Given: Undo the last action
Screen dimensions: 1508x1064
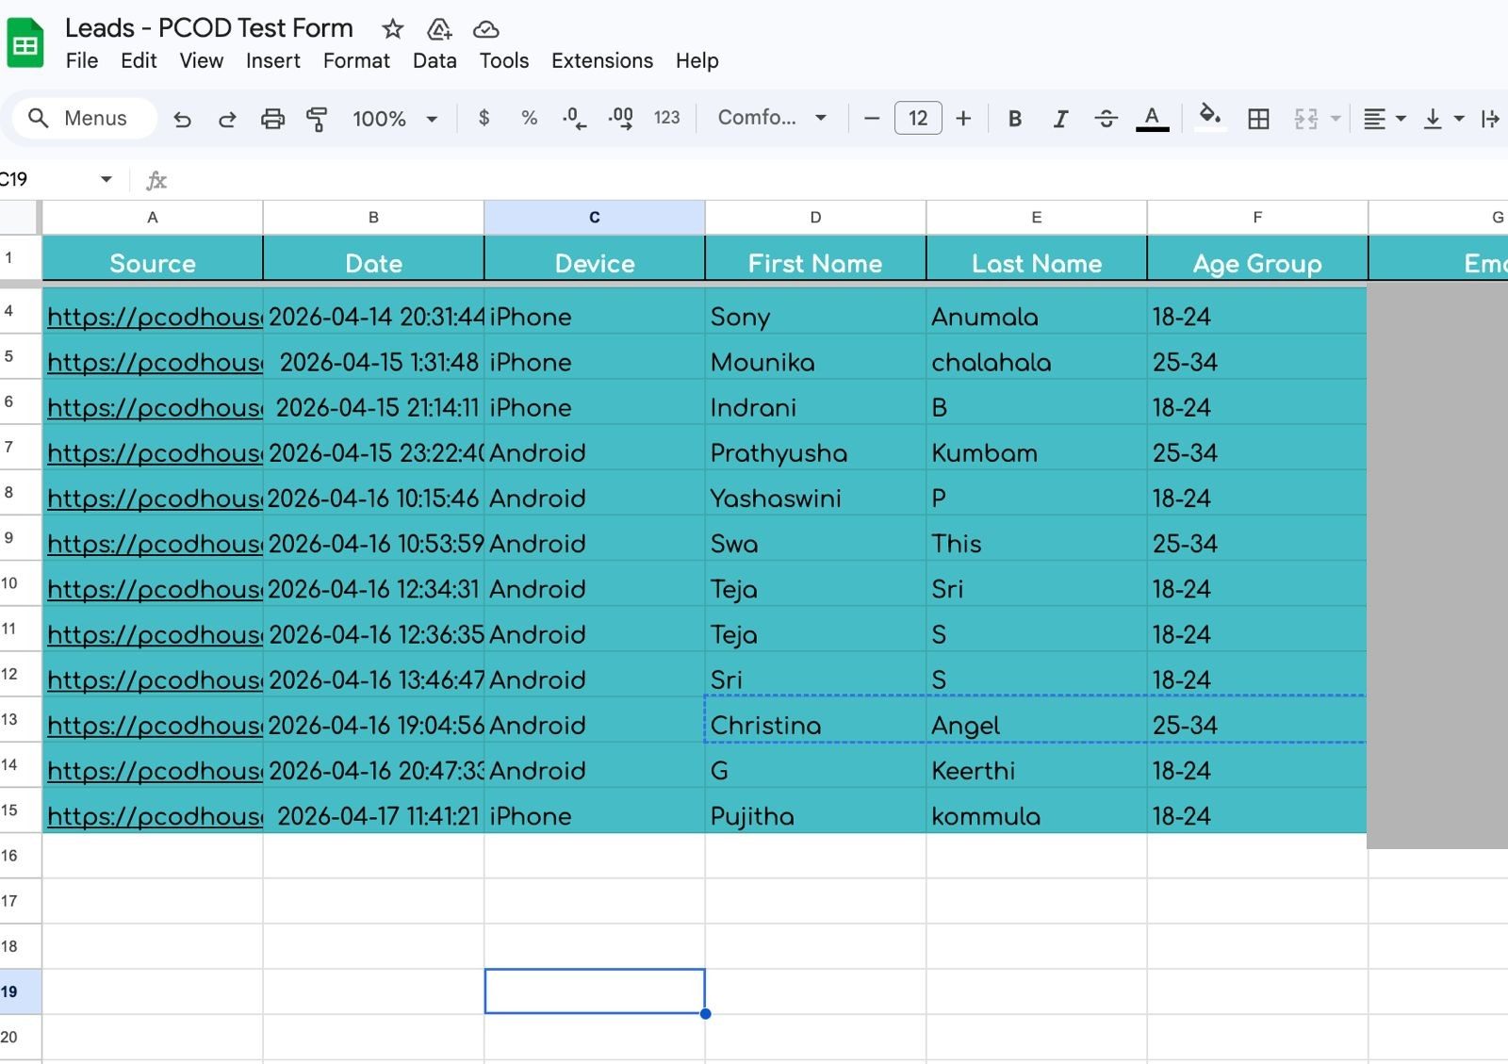Looking at the screenshot, I should click(183, 119).
